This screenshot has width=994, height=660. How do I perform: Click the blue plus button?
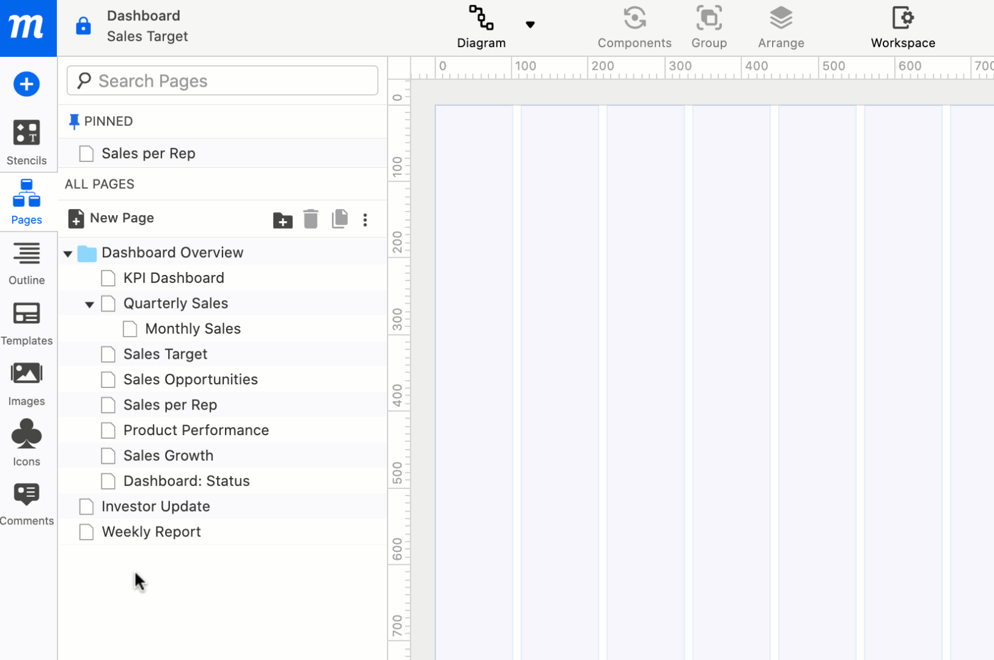click(x=26, y=84)
